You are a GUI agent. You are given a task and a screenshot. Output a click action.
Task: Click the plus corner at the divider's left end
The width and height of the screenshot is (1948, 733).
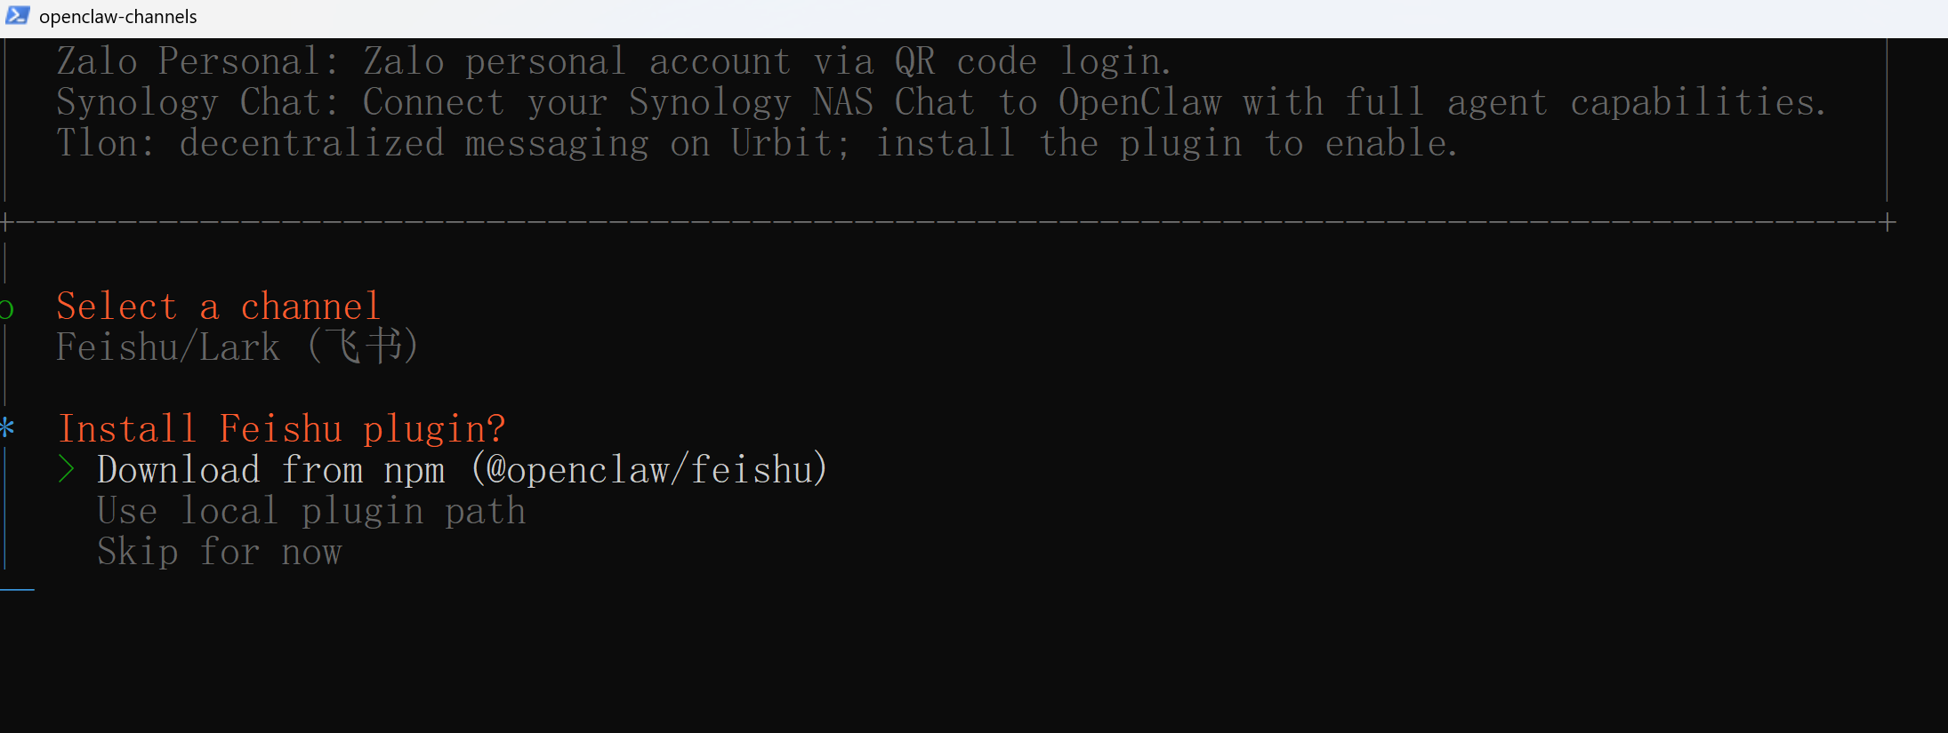[5, 222]
